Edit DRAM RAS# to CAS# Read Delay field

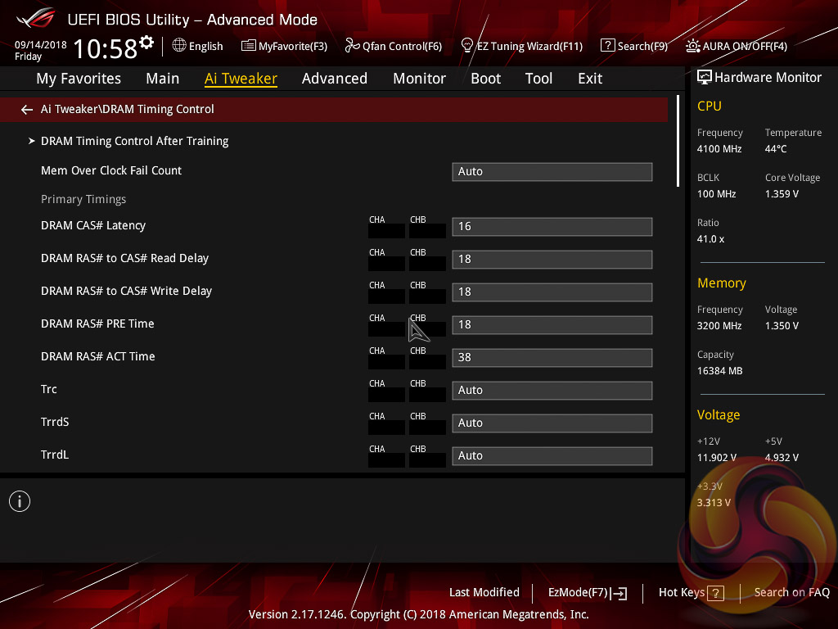point(552,260)
